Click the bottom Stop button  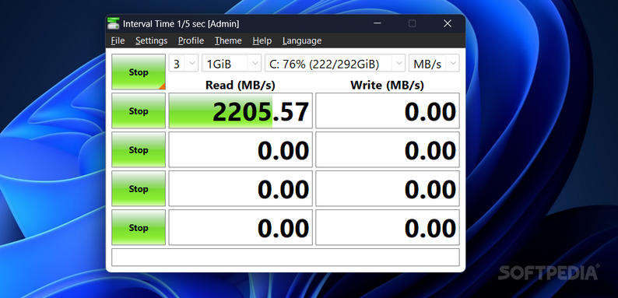coord(139,227)
